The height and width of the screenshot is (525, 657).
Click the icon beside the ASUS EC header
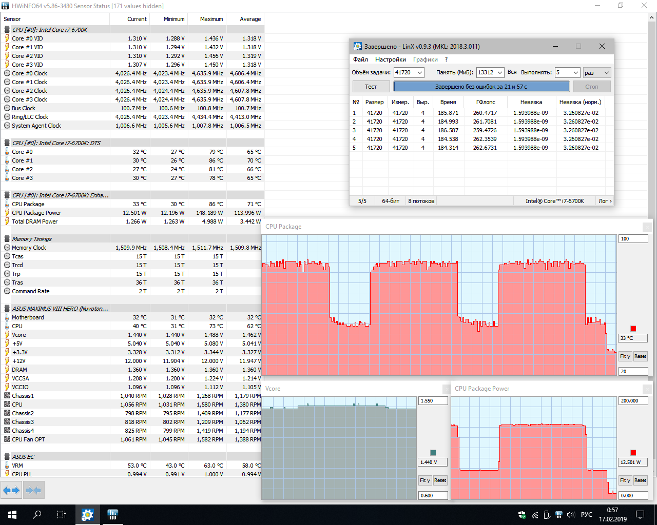tap(7, 457)
